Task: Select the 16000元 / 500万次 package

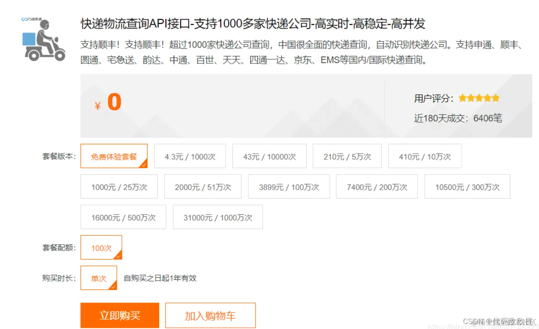Action: click(123, 217)
